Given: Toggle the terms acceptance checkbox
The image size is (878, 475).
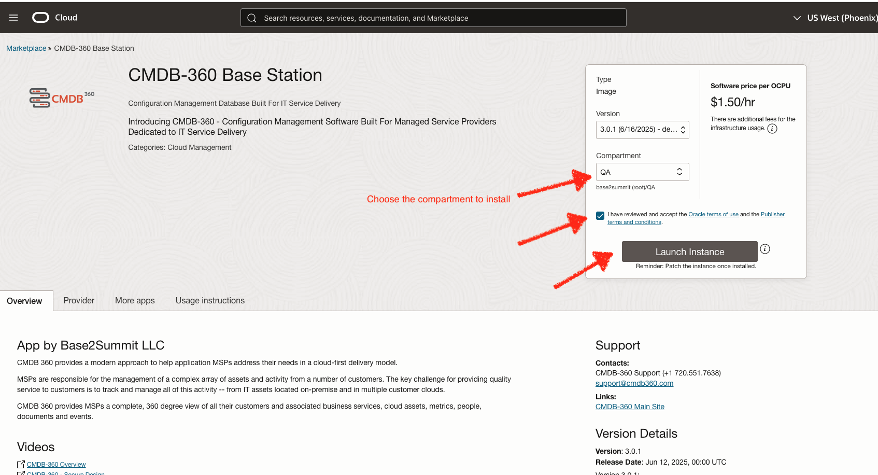Looking at the screenshot, I should click(600, 216).
